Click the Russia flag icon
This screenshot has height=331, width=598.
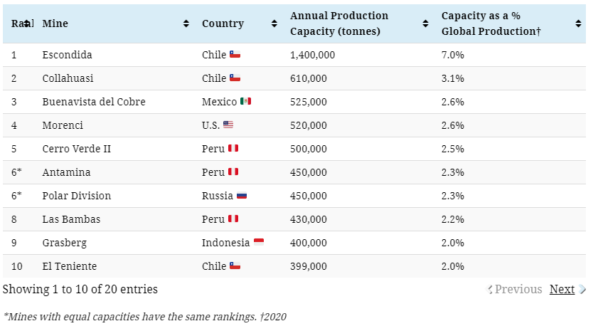click(242, 196)
